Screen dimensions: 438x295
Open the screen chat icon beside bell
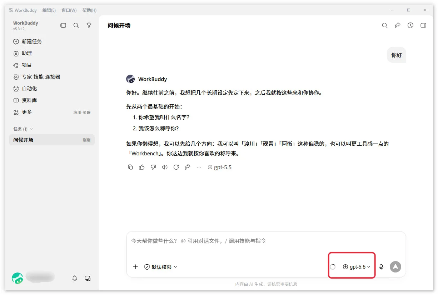click(x=88, y=278)
